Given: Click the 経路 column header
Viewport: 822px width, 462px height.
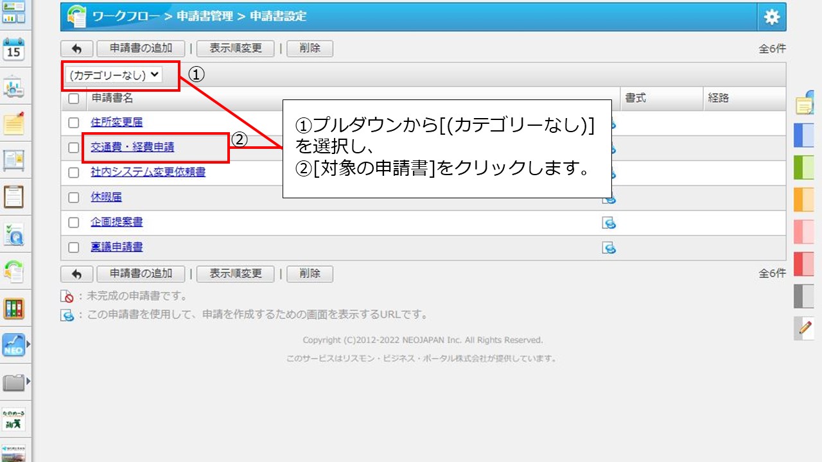Looking at the screenshot, I should click(719, 99).
